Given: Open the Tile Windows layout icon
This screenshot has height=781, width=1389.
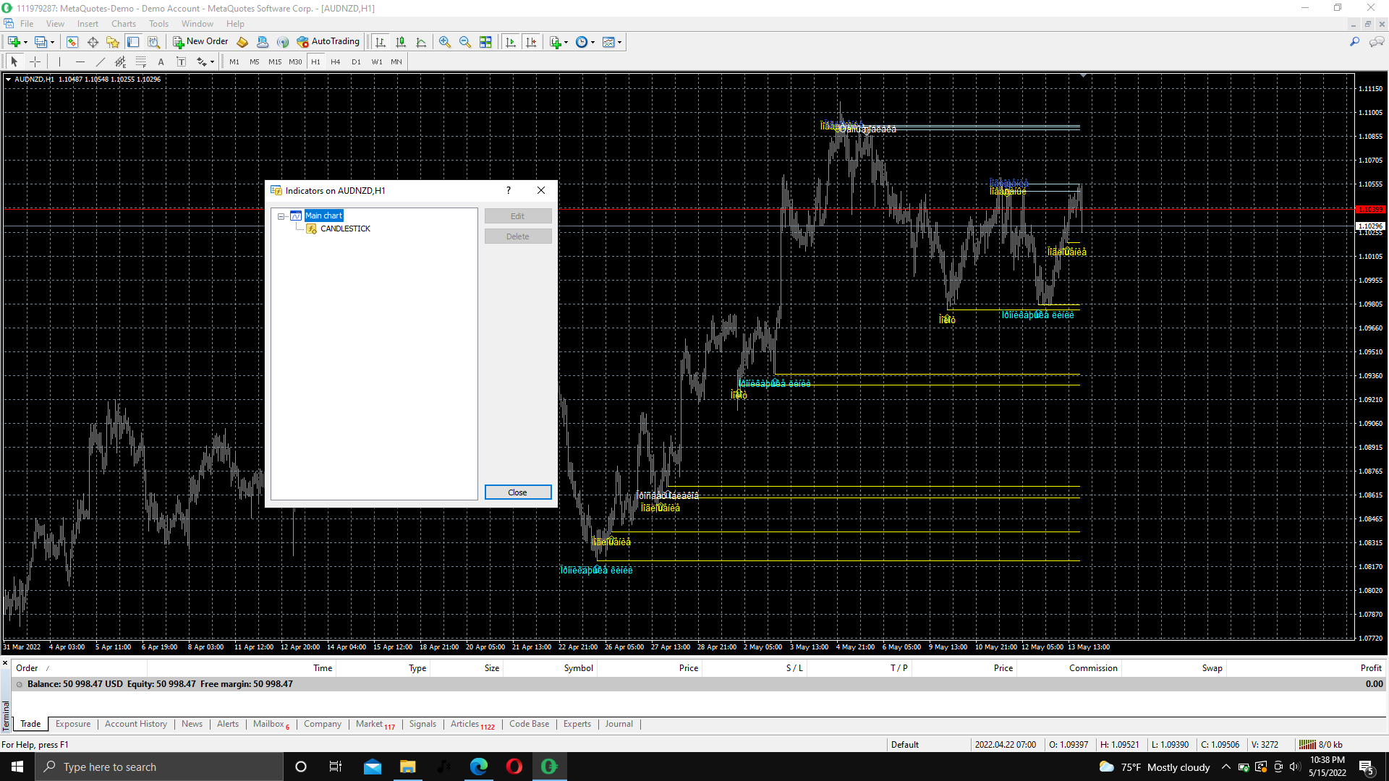Looking at the screenshot, I should pyautogui.click(x=485, y=42).
